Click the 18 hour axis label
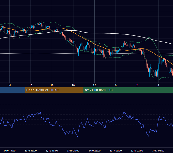Viewport: 173px width, 153px height. tap(52, 85)
